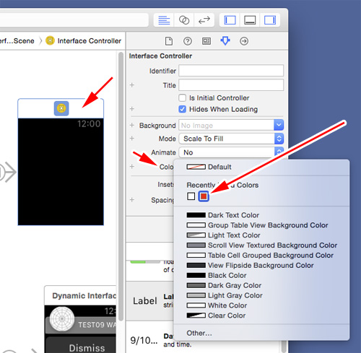Viewport: 361px width, 353px height.
Task: Tap the Dismiss button in Dynamic Interface
Action: pyautogui.click(x=87, y=348)
